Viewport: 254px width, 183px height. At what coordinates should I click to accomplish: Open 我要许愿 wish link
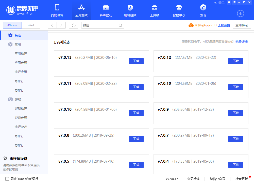tap(242, 41)
